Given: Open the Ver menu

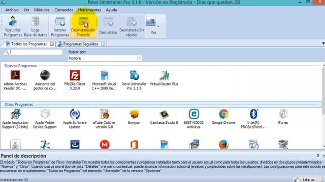Looking at the screenshot, I should (x=26, y=10).
